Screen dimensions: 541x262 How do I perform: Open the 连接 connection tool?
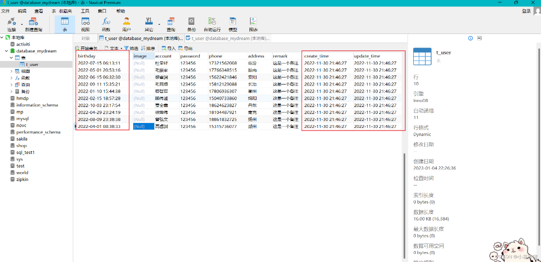point(12,24)
